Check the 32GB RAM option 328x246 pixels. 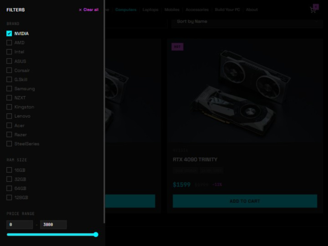9,179
